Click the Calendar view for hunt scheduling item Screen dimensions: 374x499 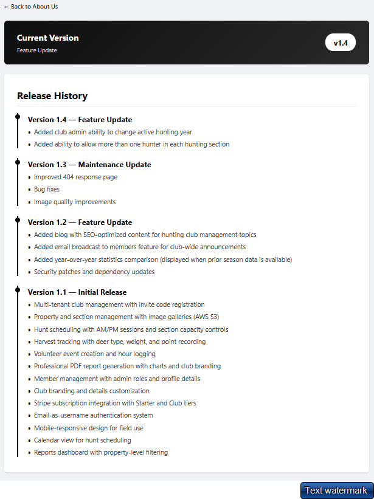(82, 439)
